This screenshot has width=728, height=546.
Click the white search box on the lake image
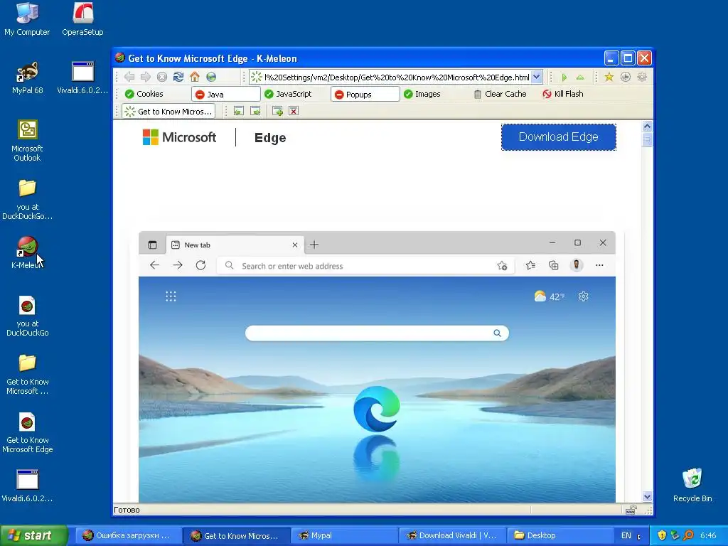377,333
